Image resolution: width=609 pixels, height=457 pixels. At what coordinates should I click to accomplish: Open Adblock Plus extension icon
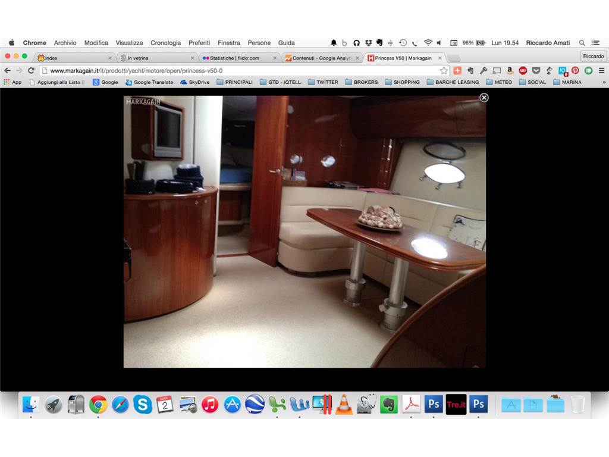tap(523, 71)
